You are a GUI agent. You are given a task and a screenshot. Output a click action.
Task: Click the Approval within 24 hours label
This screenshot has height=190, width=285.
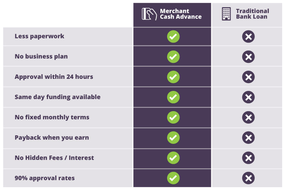click(54, 77)
